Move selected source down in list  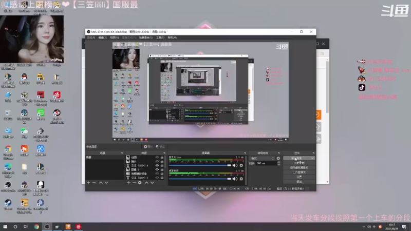152,183
